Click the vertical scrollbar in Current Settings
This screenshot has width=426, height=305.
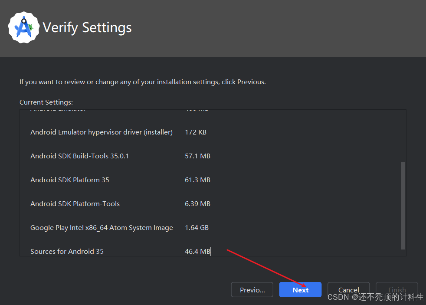point(403,206)
